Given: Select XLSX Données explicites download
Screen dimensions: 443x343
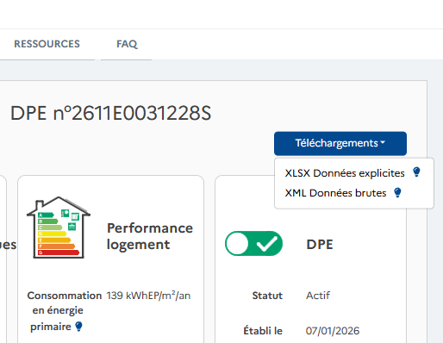Looking at the screenshot, I should click(x=345, y=173).
